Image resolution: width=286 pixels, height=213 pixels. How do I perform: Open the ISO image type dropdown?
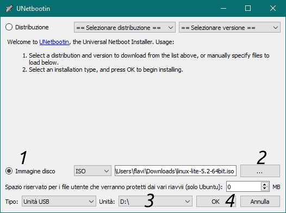(92, 171)
